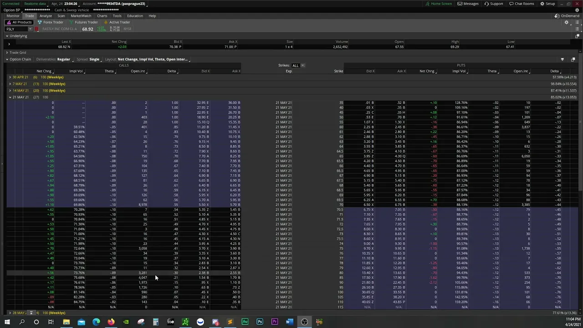Sort calls by Impl Vol column header
The image size is (583, 328).
(76, 71)
